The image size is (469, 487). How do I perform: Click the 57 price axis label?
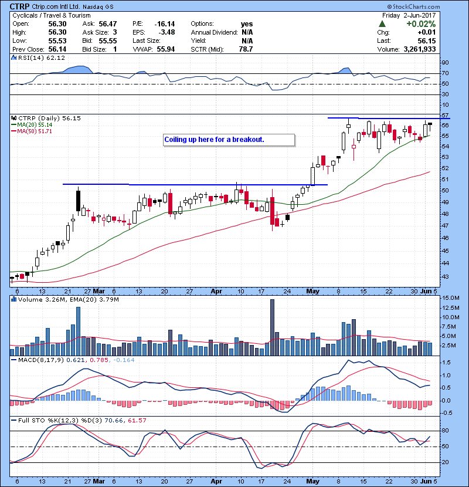445,116
